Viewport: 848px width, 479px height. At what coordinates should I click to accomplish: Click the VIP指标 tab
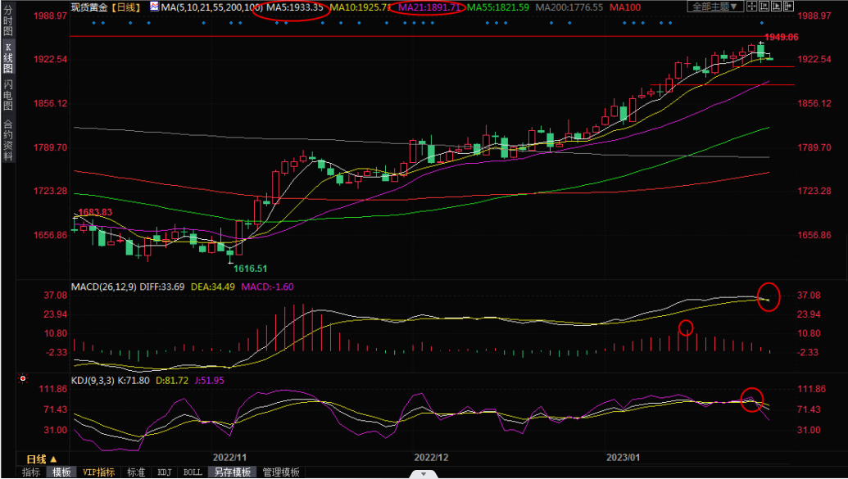(x=98, y=472)
